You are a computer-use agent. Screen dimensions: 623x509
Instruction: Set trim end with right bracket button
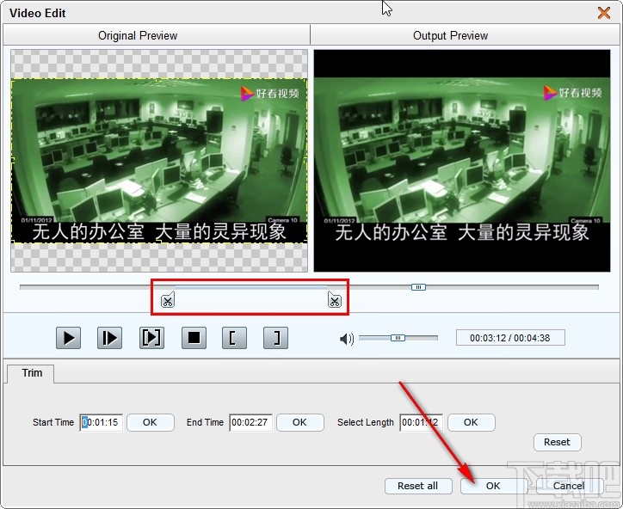click(x=275, y=338)
